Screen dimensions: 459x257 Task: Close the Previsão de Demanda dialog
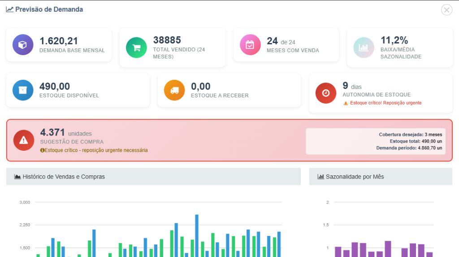pos(446,10)
